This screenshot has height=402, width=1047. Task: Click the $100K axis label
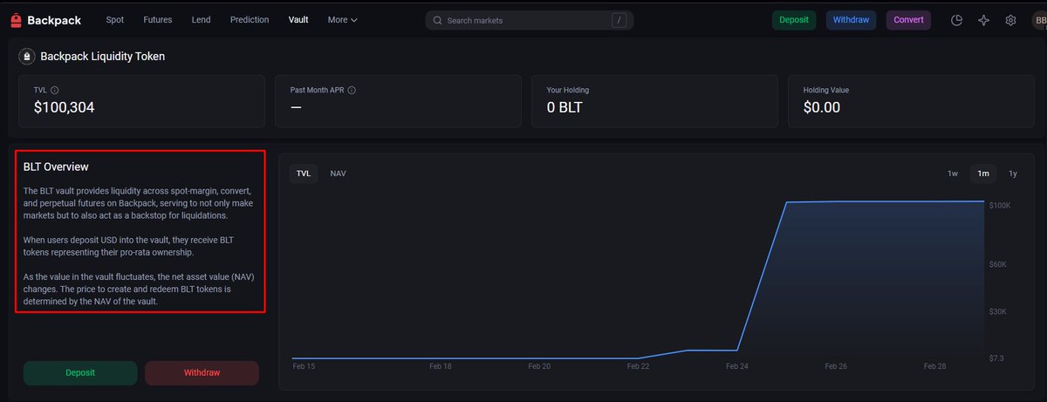(x=1000, y=206)
